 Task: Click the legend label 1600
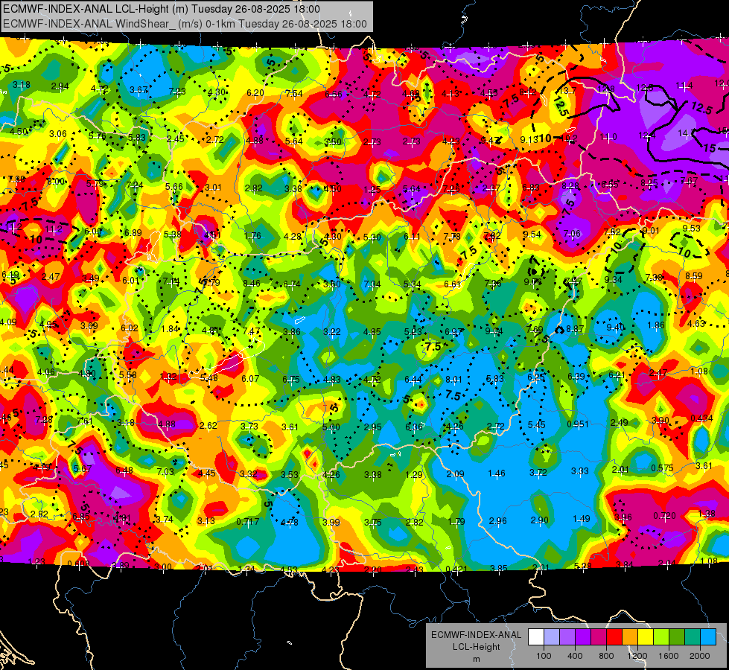coord(669,656)
